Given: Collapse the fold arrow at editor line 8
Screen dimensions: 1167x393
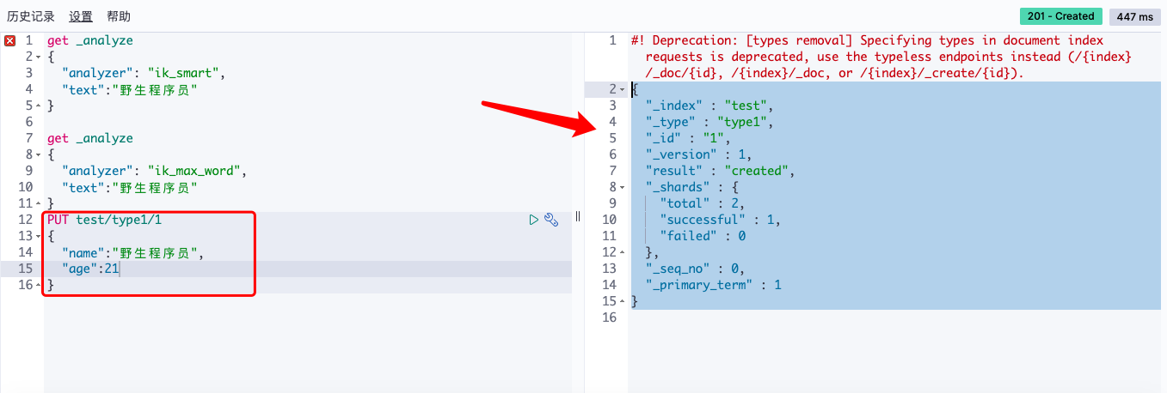Looking at the screenshot, I should pyautogui.click(x=40, y=154).
